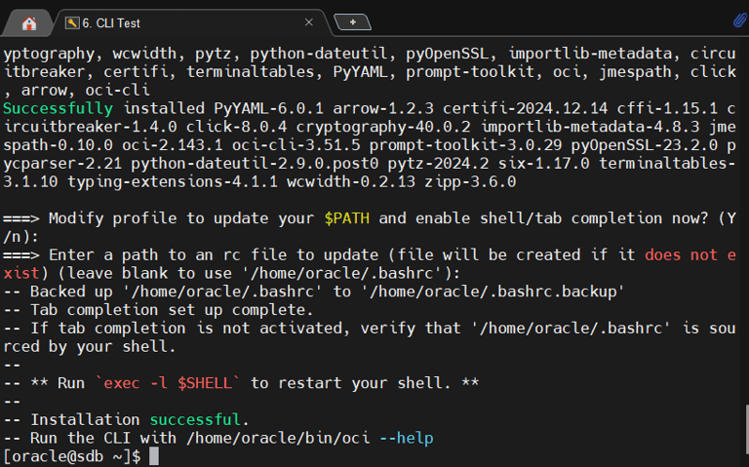The width and height of the screenshot is (749, 467).
Task: Click the blue '--help' option text
Action: pos(407,438)
